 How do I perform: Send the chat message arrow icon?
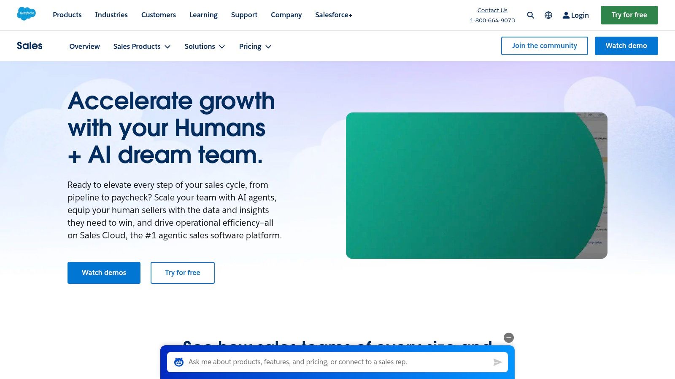[x=497, y=362]
